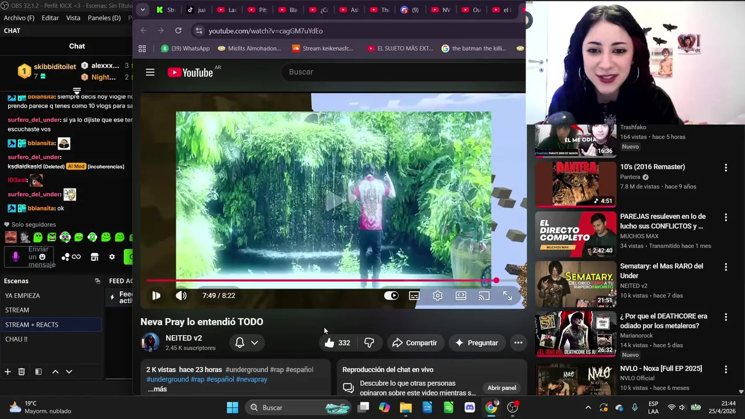
Task: Open the chat emoji picker smiley
Action: 42,257
